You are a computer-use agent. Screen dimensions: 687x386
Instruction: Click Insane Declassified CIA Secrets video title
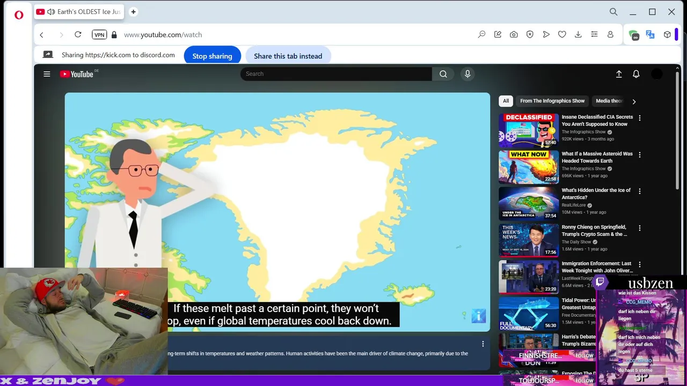[x=597, y=121]
